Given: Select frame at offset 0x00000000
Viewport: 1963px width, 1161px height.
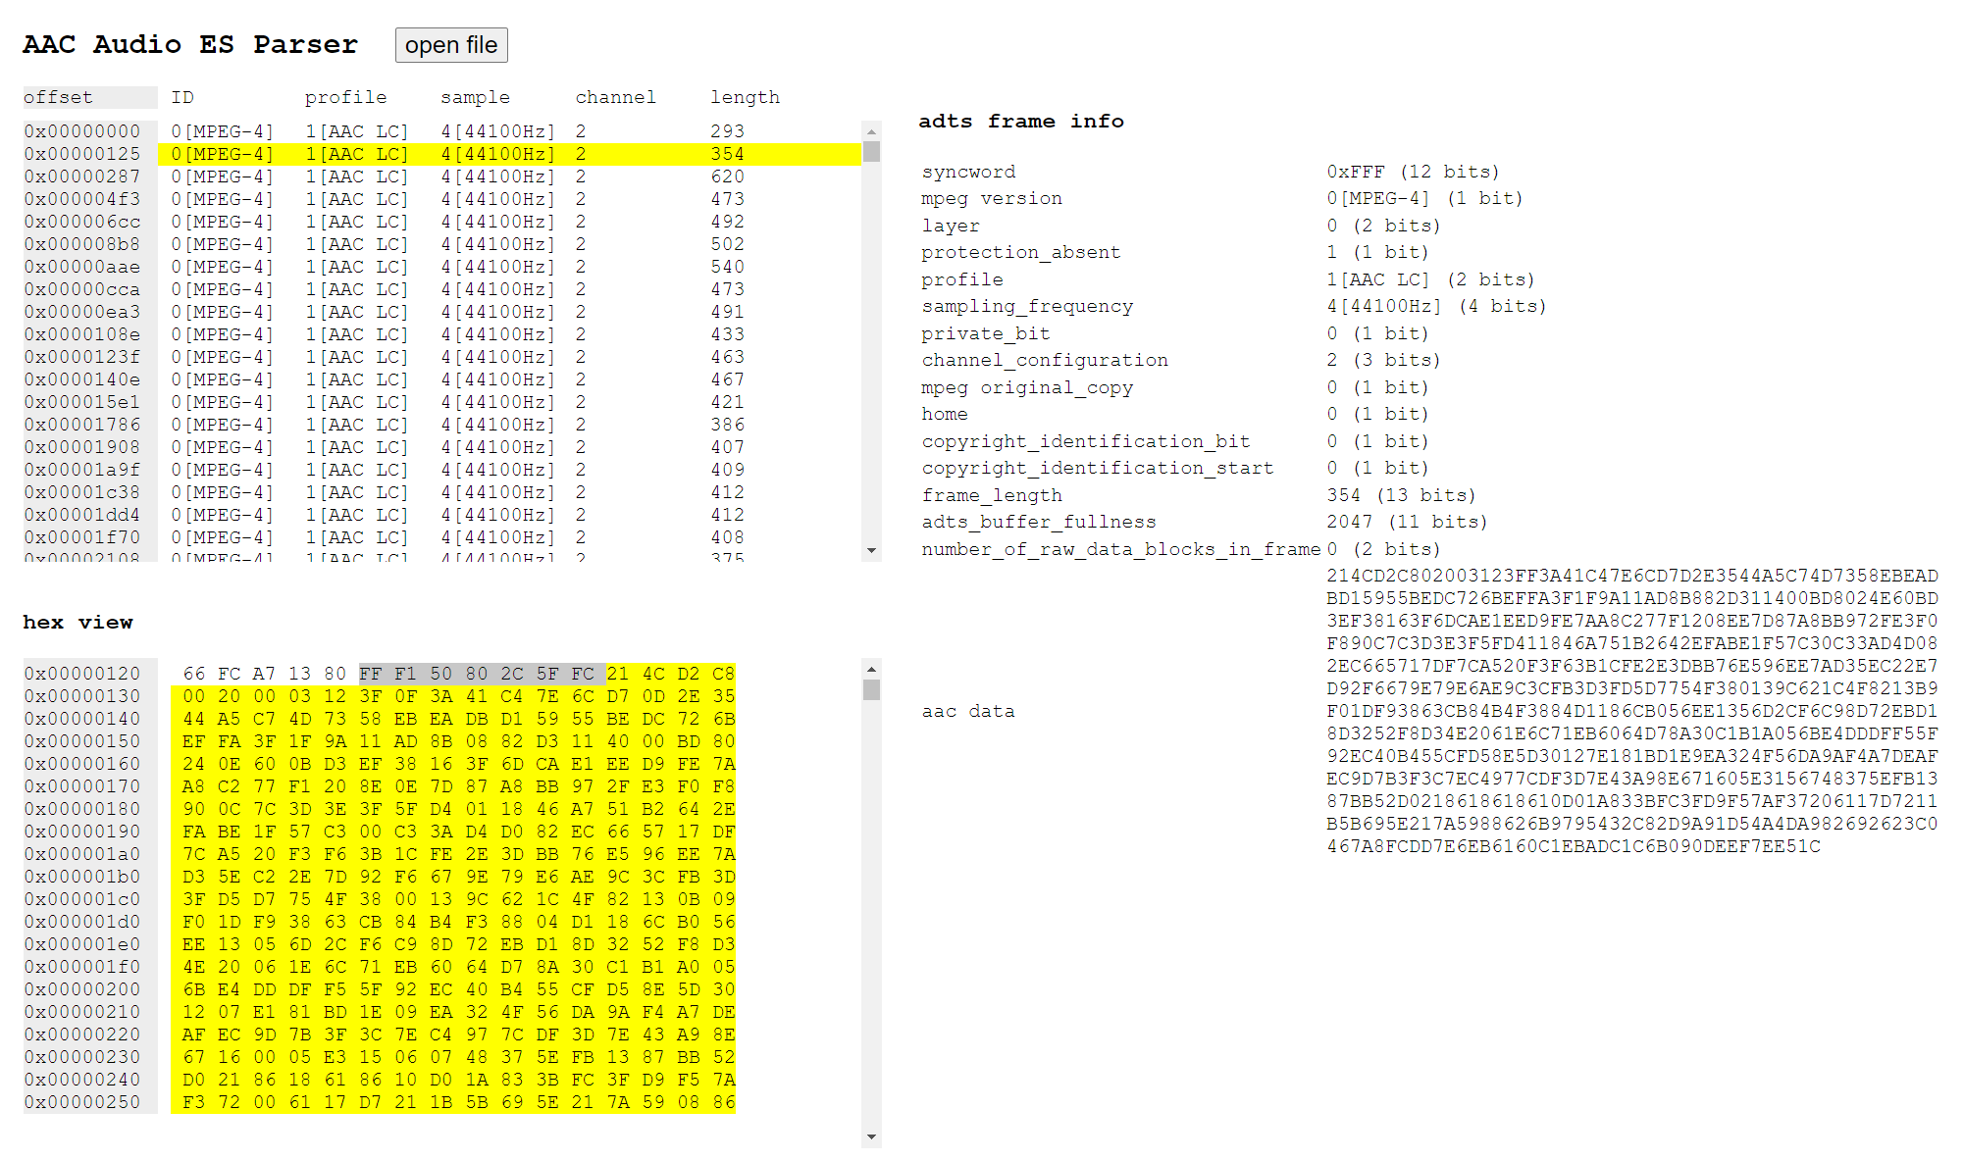Looking at the screenshot, I should tap(82, 131).
